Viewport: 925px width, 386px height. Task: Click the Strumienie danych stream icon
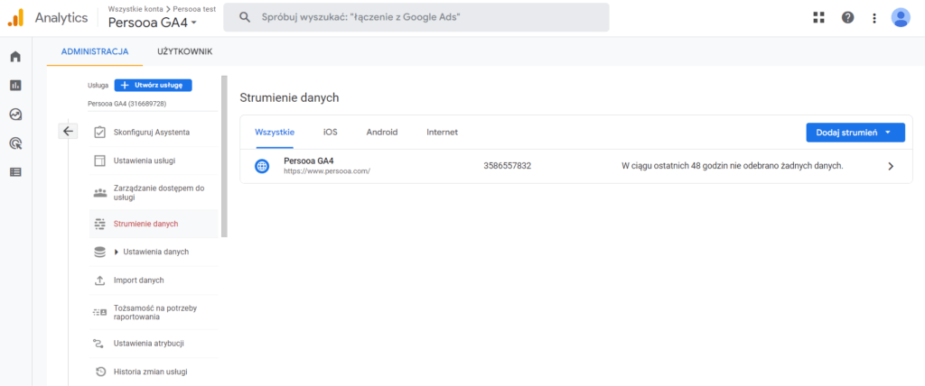[99, 224]
